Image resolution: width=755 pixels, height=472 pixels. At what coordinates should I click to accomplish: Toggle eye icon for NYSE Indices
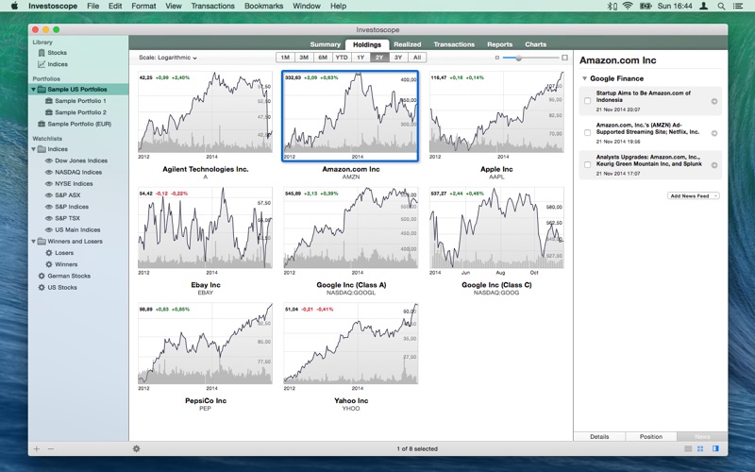(x=49, y=183)
